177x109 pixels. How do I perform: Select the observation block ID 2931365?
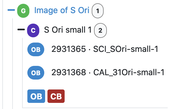pyautogui.click(x=69, y=49)
